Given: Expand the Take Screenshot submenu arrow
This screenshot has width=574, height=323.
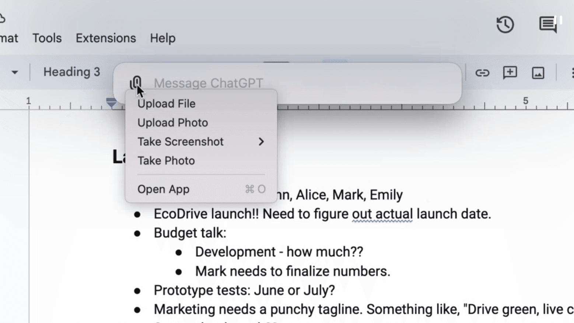Looking at the screenshot, I should tap(261, 142).
